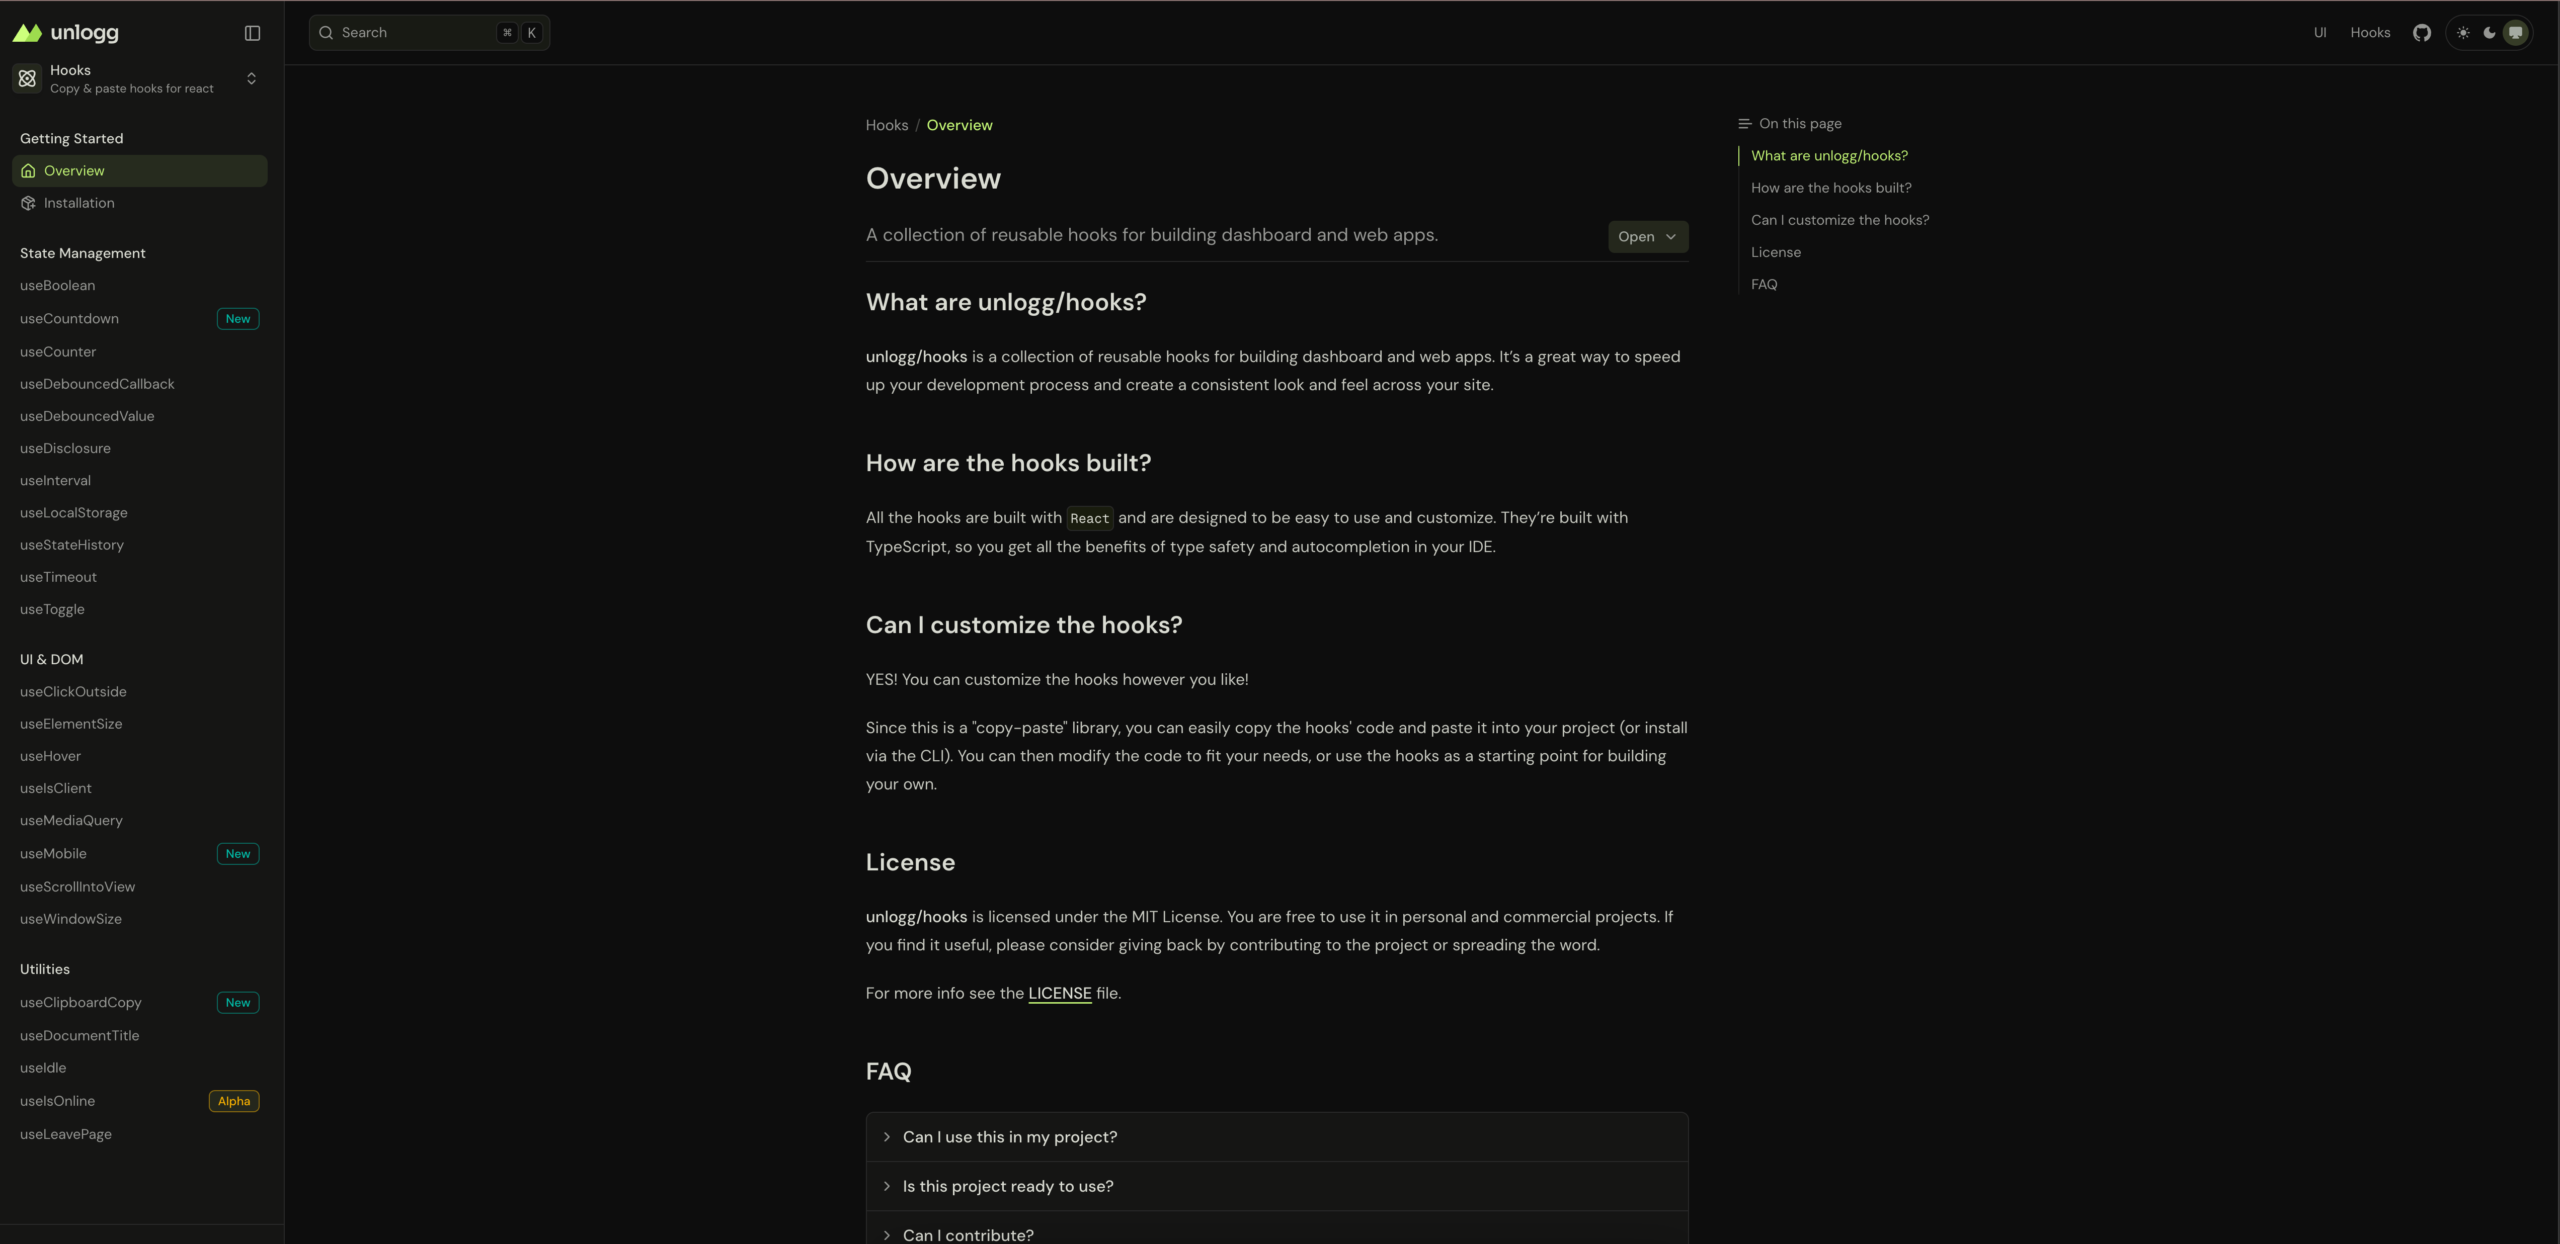Click the Hooks breadcrumb link
The width and height of the screenshot is (2560, 1244).
(887, 125)
